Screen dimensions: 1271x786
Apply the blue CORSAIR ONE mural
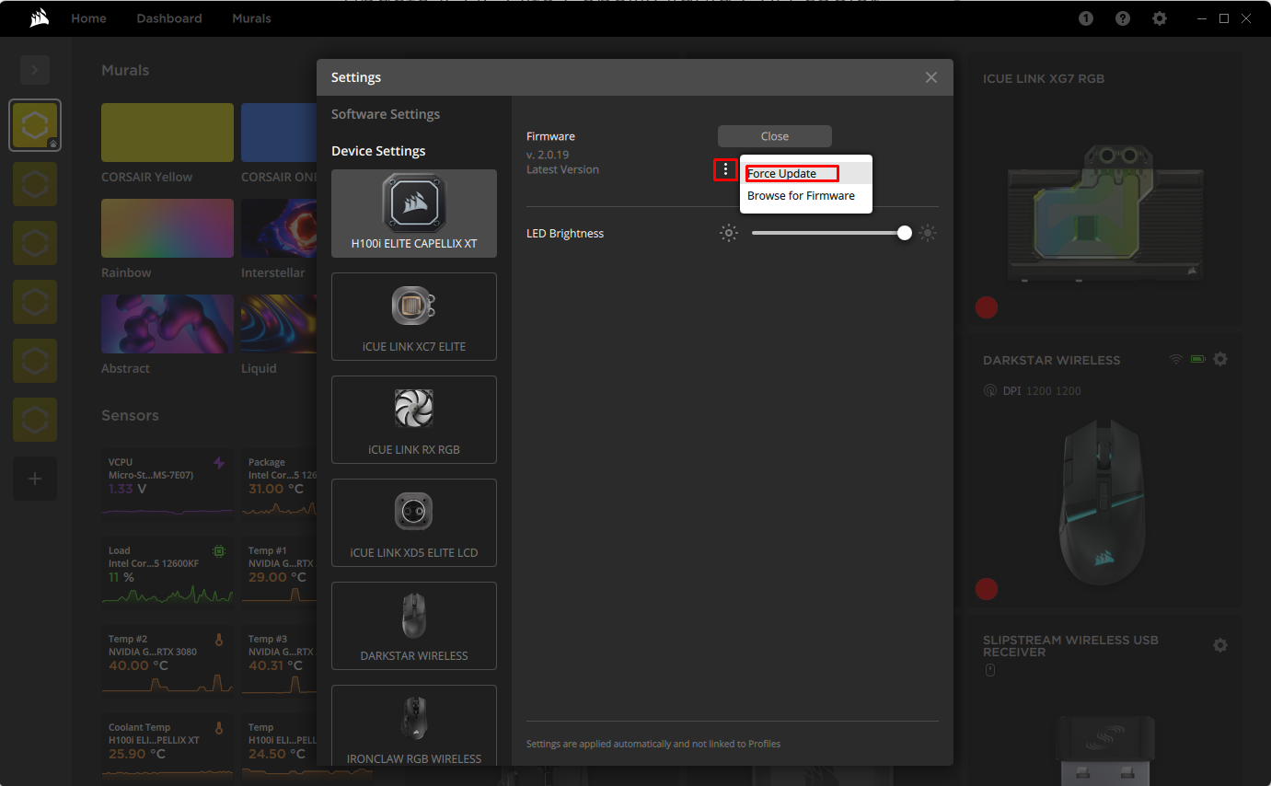click(x=279, y=133)
